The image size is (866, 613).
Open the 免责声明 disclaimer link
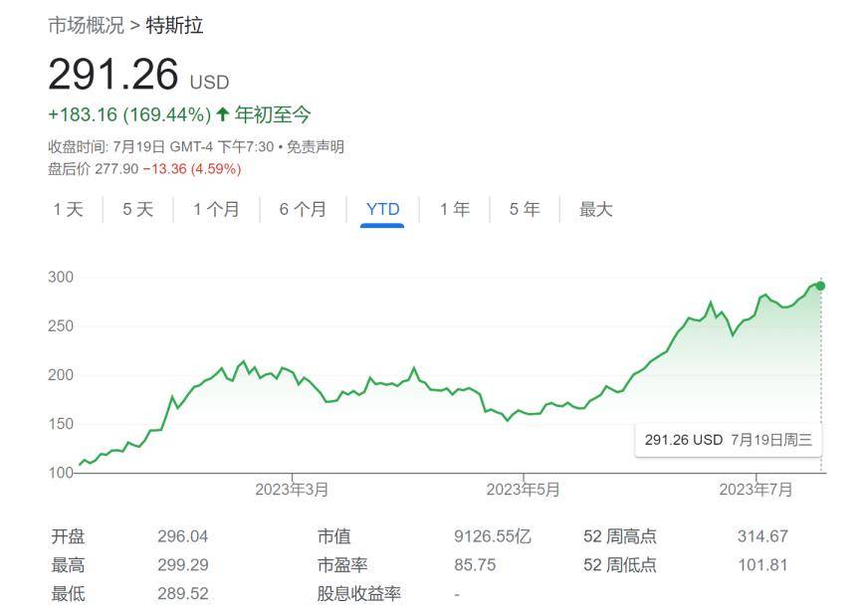[x=316, y=147]
